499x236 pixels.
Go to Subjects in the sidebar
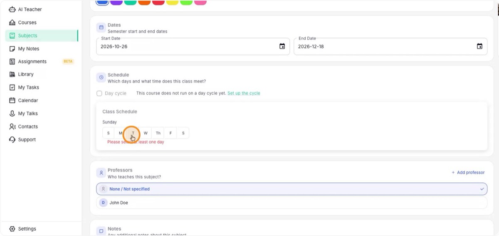42,36
